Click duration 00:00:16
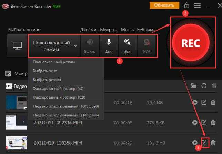This screenshot has height=154, width=222. (123, 102)
